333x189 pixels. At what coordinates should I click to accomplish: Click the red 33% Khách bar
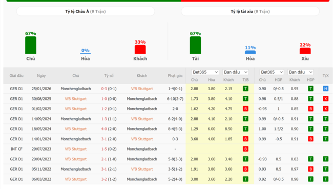tap(140, 49)
